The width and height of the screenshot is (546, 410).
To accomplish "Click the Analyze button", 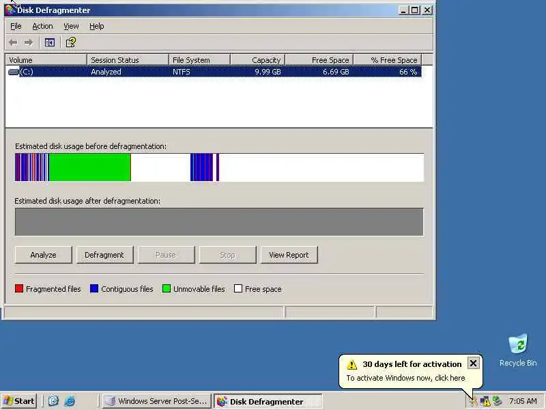I will (x=44, y=255).
